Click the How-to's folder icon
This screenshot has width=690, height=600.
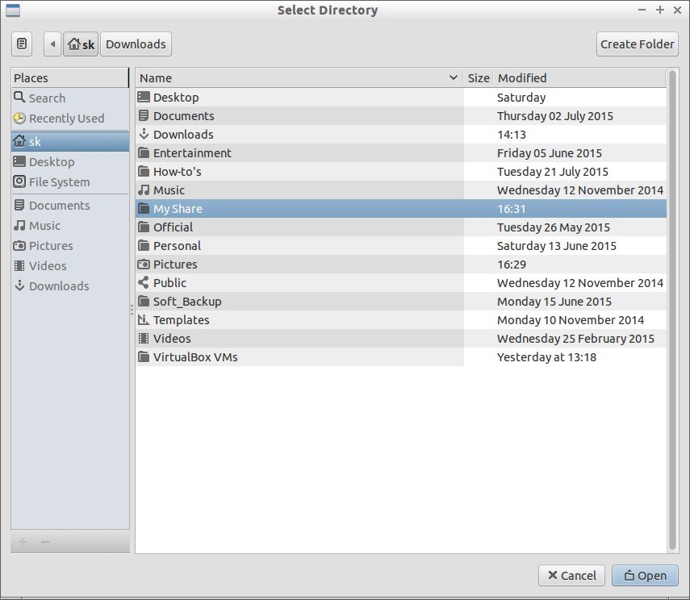[144, 171]
